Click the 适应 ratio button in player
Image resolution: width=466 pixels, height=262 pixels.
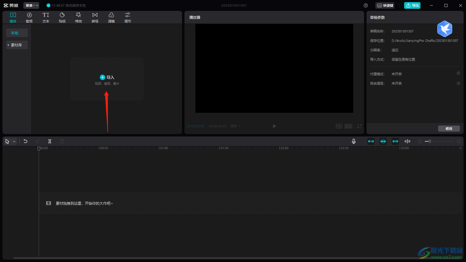[x=348, y=126]
